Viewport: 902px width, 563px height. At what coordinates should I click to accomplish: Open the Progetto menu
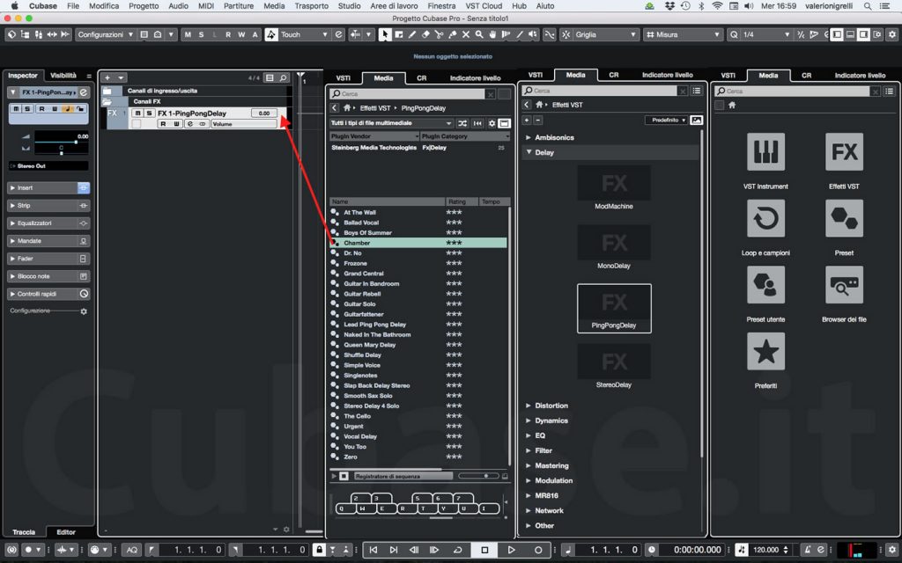[144, 6]
